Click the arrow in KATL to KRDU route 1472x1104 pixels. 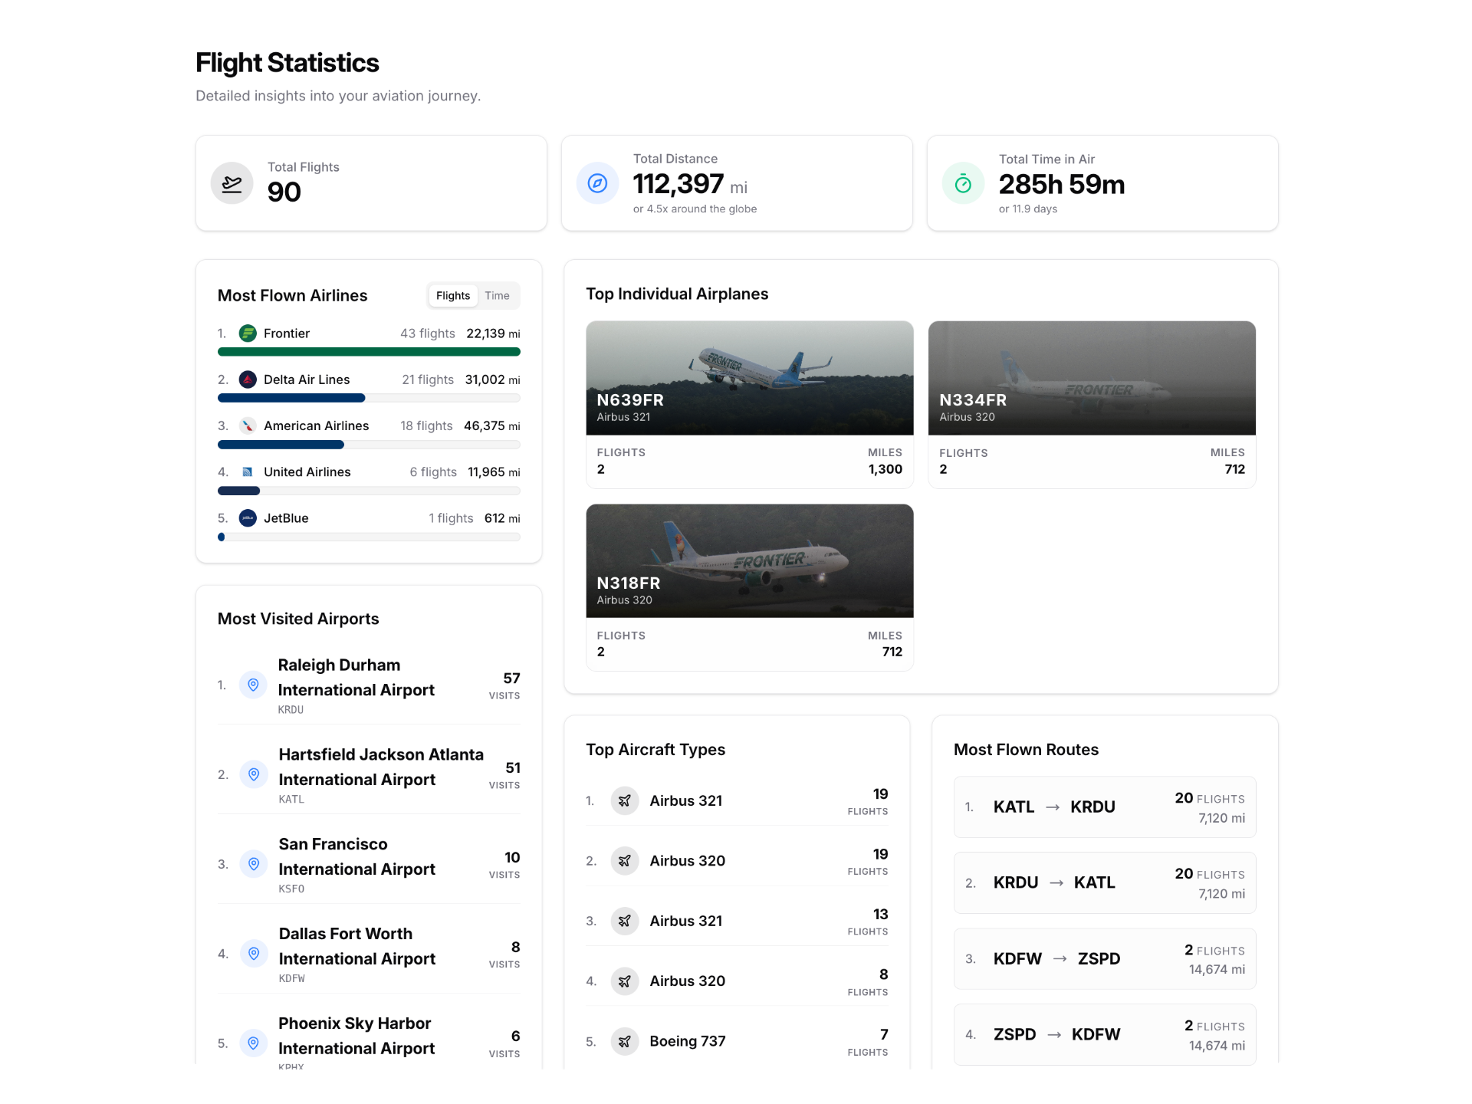1053,807
